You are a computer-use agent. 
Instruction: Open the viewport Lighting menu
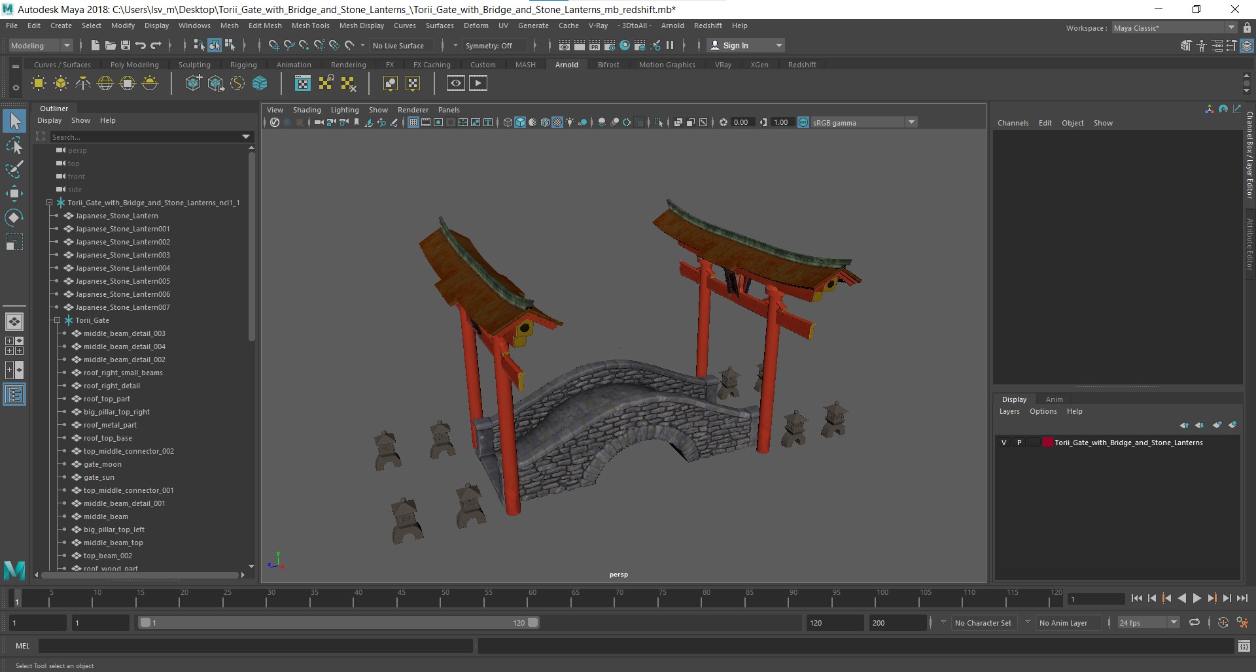345,110
